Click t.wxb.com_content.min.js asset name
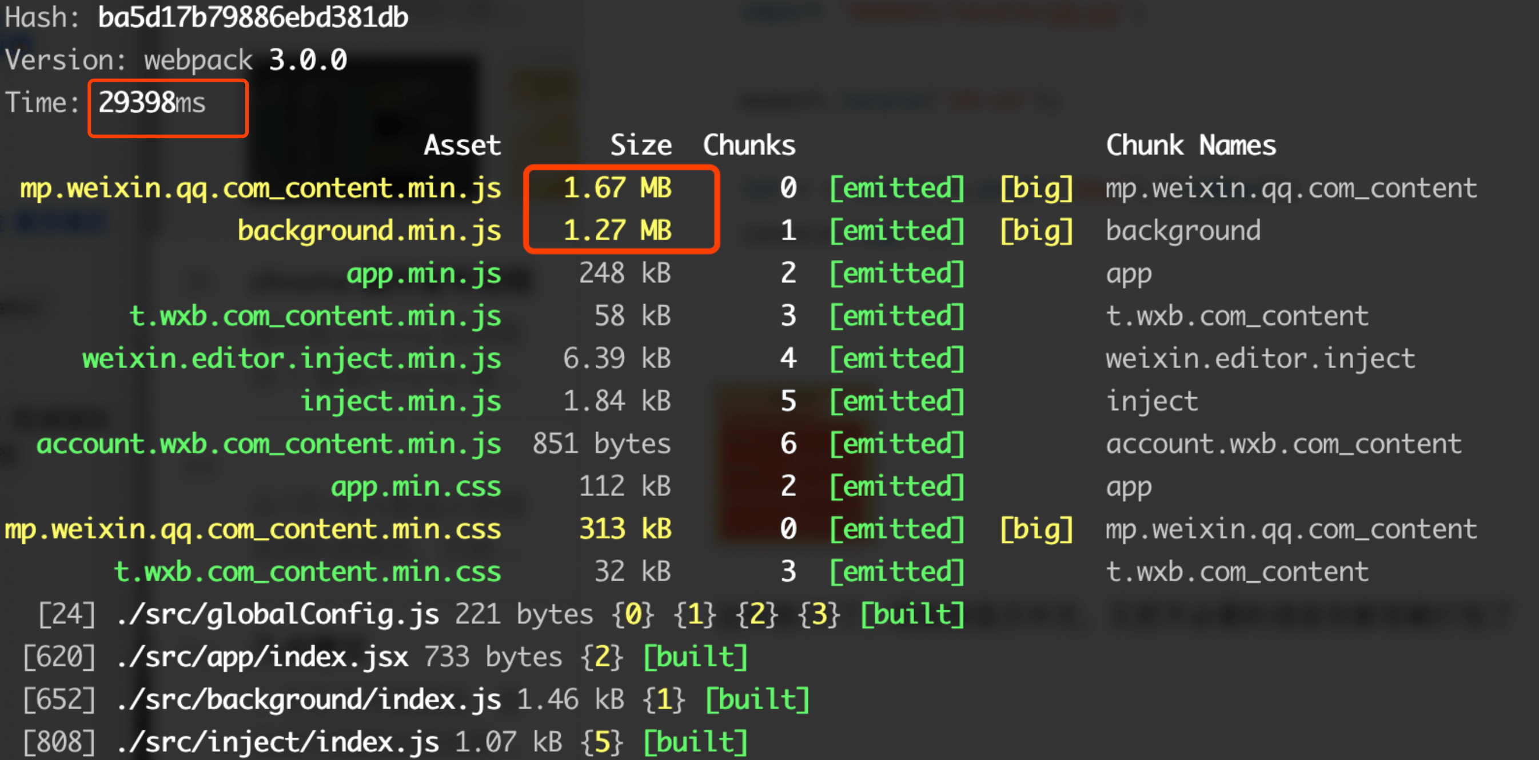1539x760 pixels. [x=315, y=316]
